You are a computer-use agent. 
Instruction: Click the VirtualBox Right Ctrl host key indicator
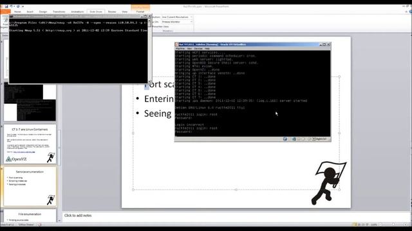[x=320, y=139]
